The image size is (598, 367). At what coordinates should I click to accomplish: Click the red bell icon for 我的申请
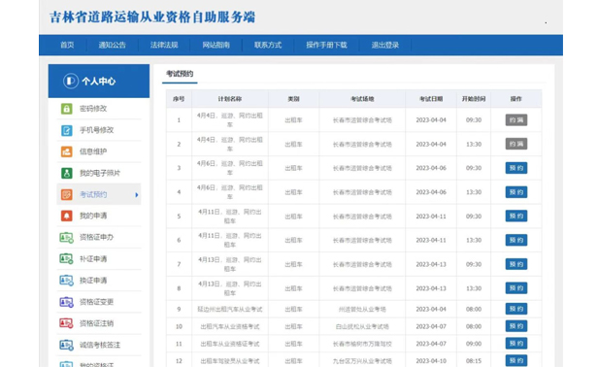(x=66, y=216)
